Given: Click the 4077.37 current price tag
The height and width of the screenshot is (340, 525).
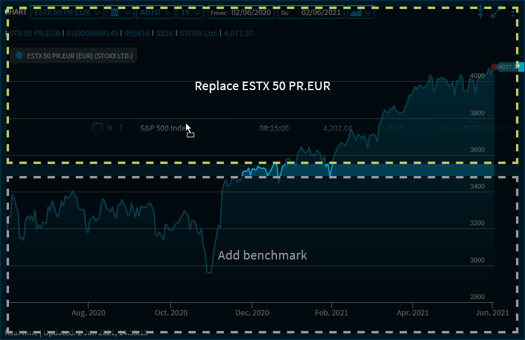Looking at the screenshot, I should click(x=509, y=67).
